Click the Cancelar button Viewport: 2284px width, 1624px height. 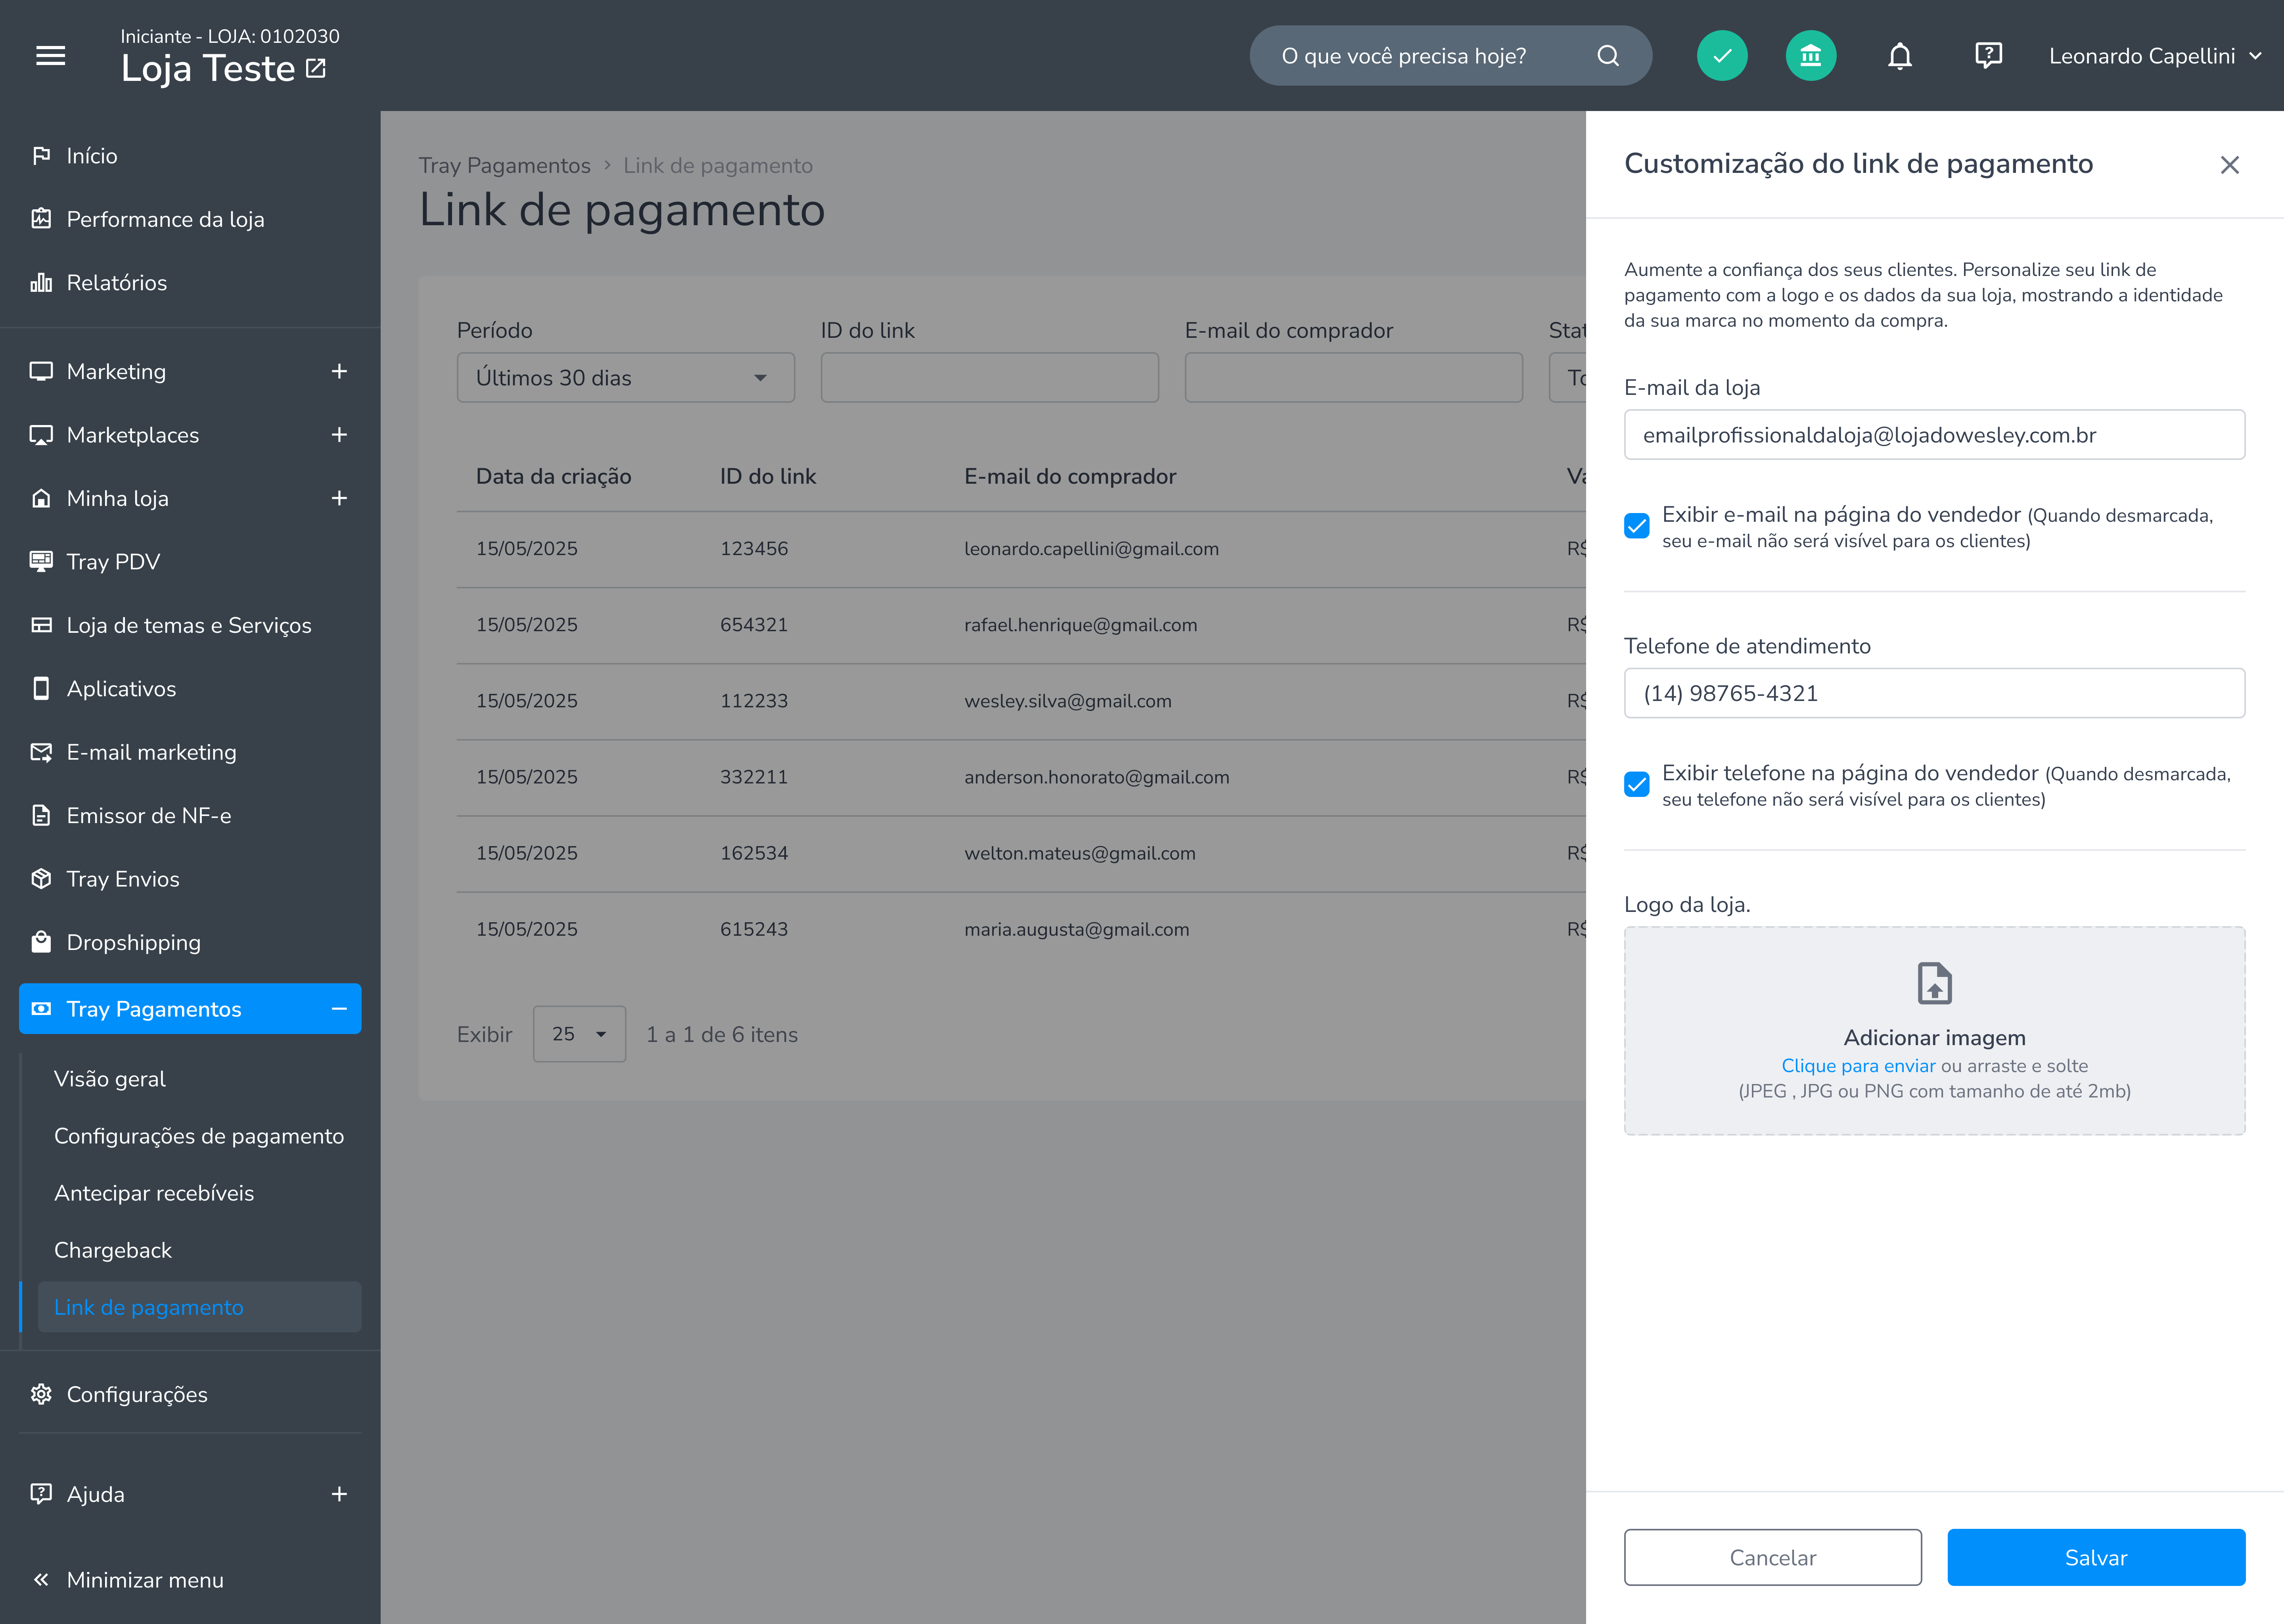coord(1772,1557)
